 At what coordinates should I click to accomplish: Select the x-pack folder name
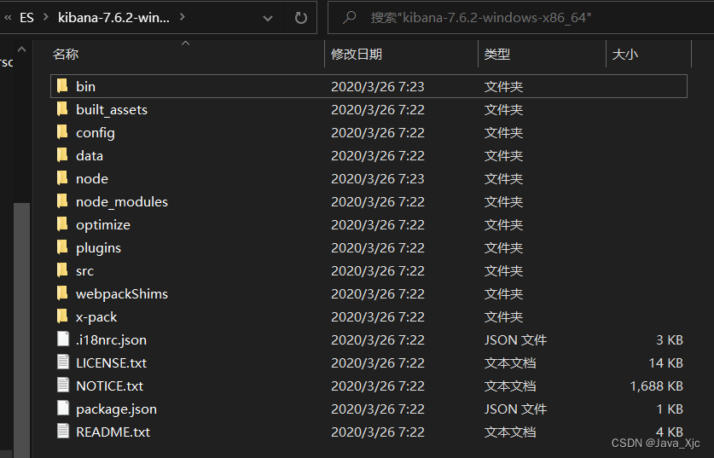pos(96,317)
